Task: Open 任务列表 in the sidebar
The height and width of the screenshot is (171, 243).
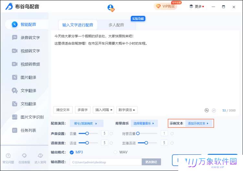Action: click(24, 130)
